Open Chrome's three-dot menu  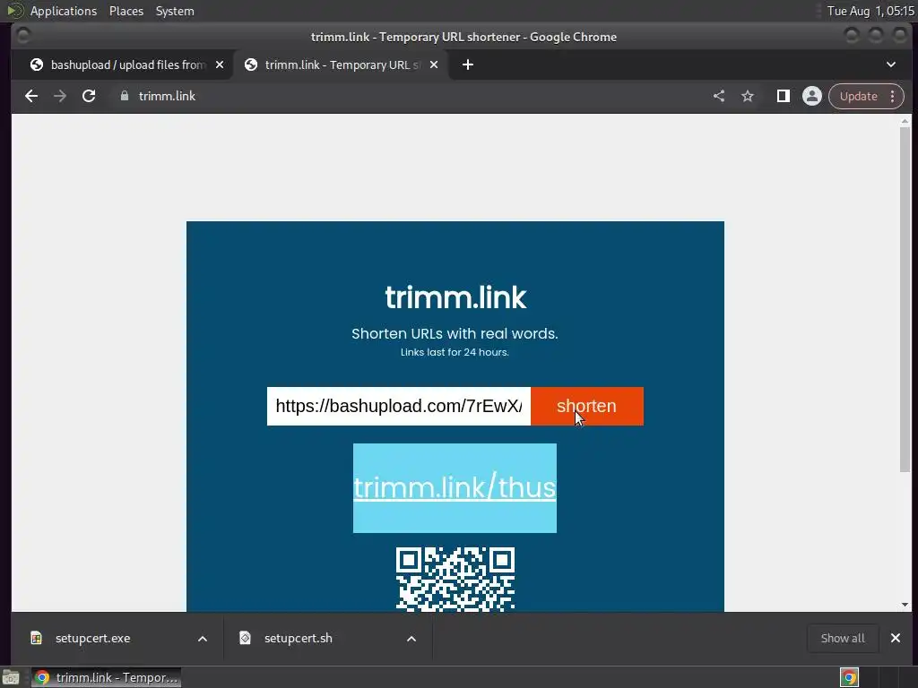click(x=892, y=96)
